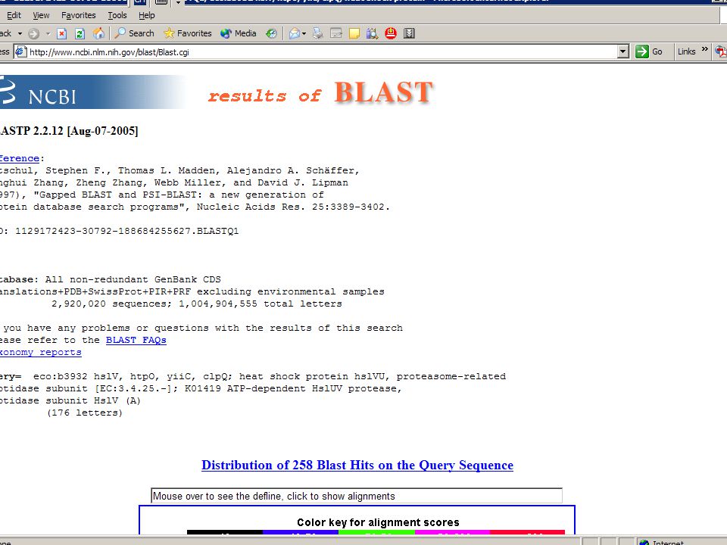Click the gray square icon ending toolbar
The width and height of the screenshot is (727, 545).
click(409, 33)
